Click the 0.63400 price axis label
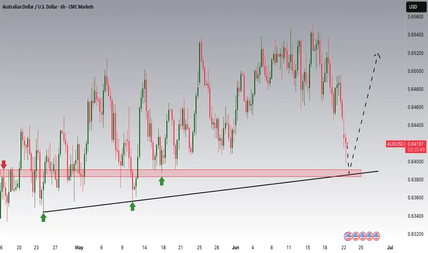This screenshot has width=428, height=253. 416,216
